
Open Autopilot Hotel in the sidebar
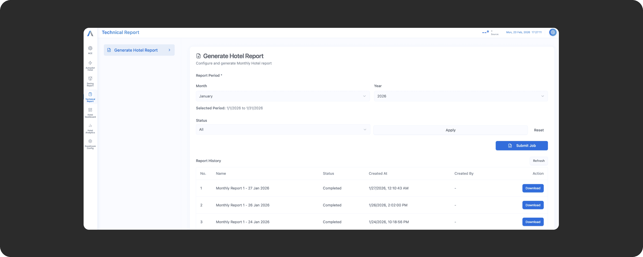pyautogui.click(x=90, y=66)
